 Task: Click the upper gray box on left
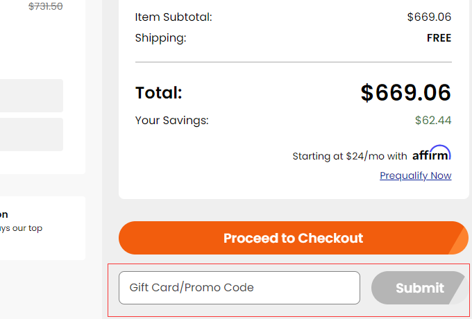pyautogui.click(x=31, y=96)
